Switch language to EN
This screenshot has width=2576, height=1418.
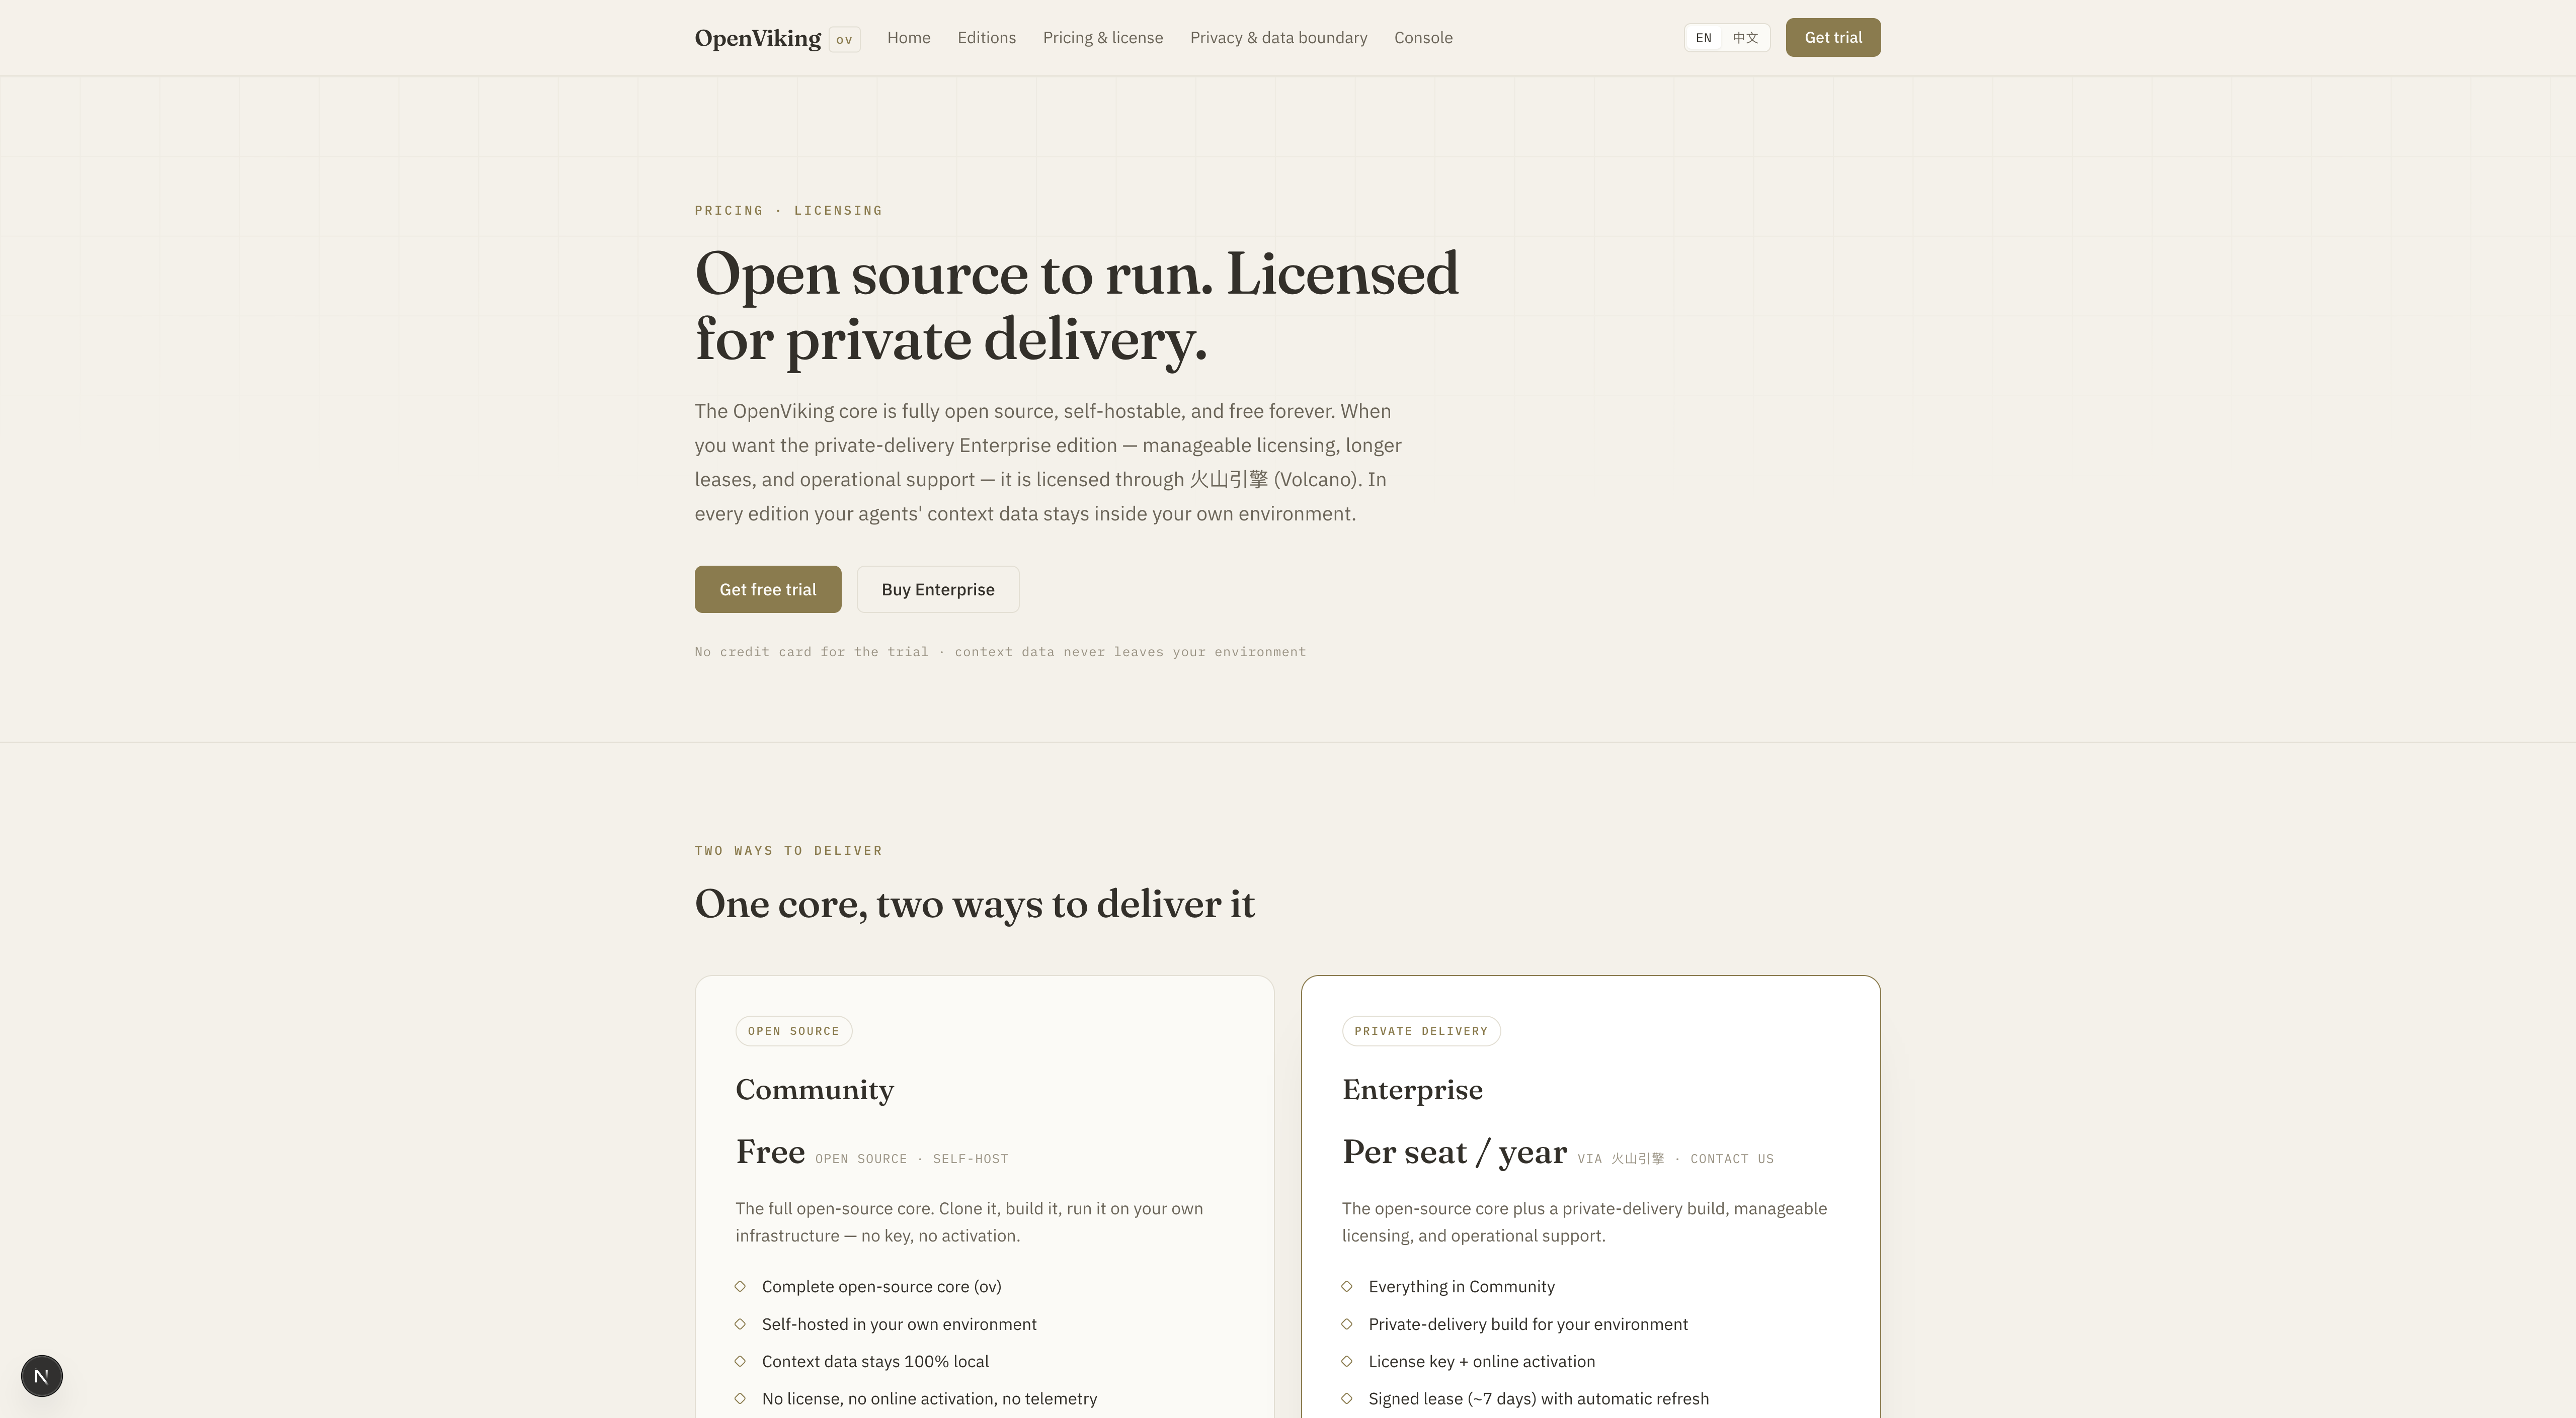(1704, 38)
